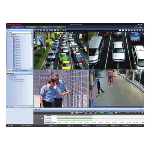The width and height of the screenshot is (150, 150).
Task: Click the green round playback button
Action: pos(95,112)
